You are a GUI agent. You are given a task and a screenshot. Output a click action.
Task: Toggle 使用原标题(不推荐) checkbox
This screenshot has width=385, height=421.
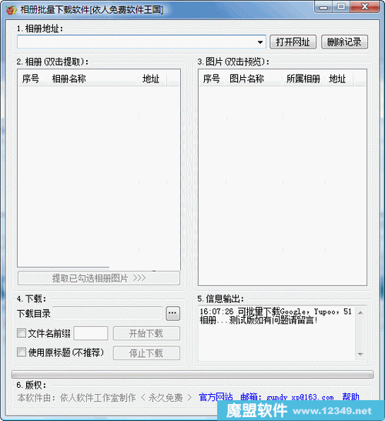pyautogui.click(x=22, y=352)
